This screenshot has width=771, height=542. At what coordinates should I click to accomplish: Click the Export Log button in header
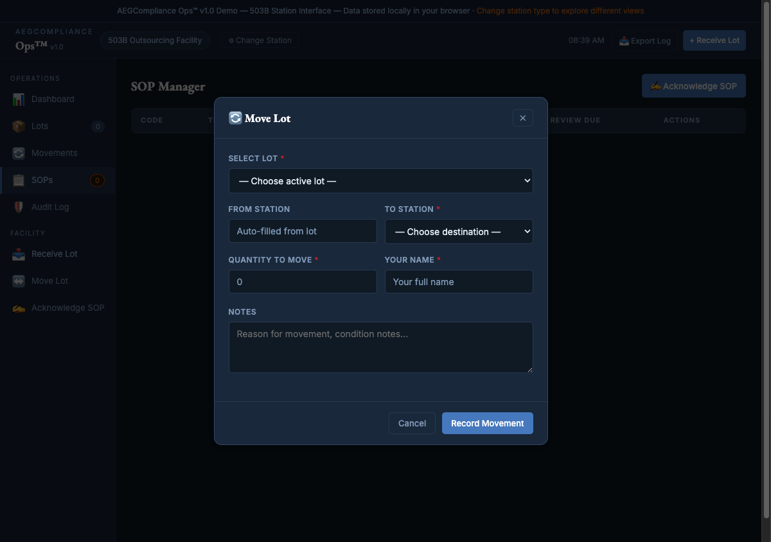(x=644, y=40)
